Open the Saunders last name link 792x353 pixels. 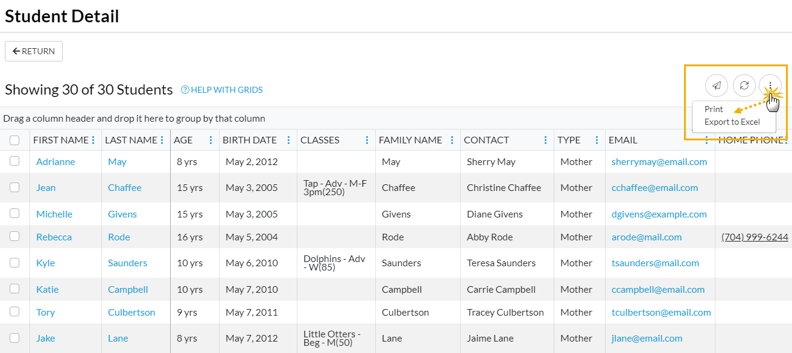(x=127, y=263)
